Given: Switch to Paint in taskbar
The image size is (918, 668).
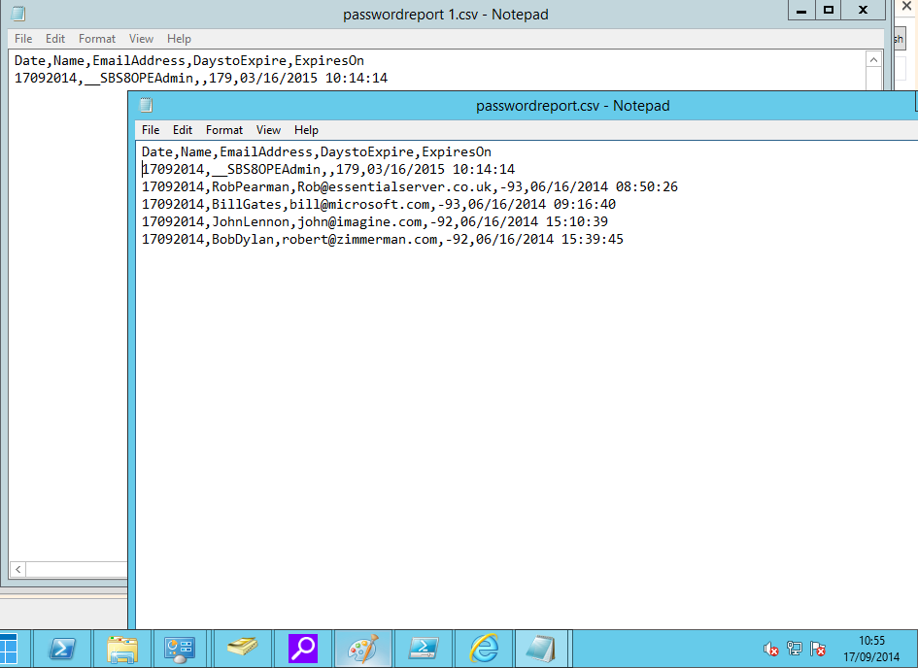Looking at the screenshot, I should pos(363,649).
